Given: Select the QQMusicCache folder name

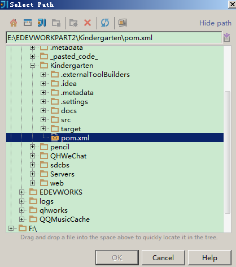Looking at the screenshot, I should (64, 219).
